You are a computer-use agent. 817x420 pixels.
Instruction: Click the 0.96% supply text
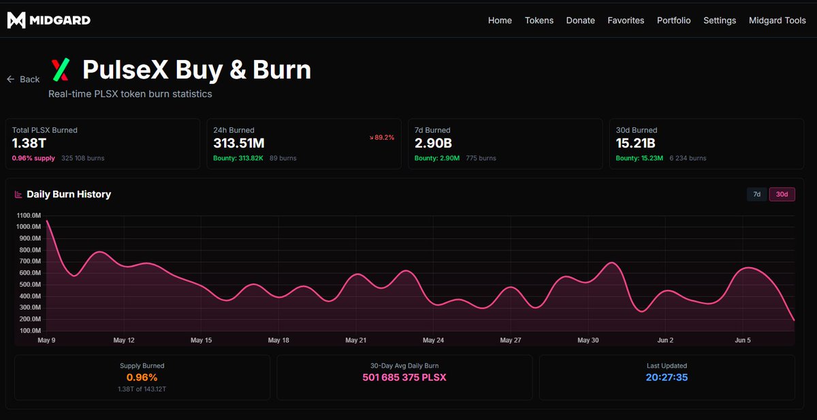tap(33, 159)
